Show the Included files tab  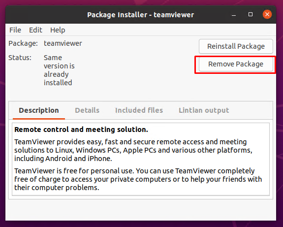click(139, 110)
